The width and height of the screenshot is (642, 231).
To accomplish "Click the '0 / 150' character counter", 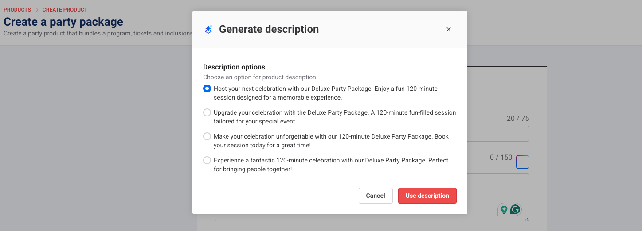I will tap(501, 158).
